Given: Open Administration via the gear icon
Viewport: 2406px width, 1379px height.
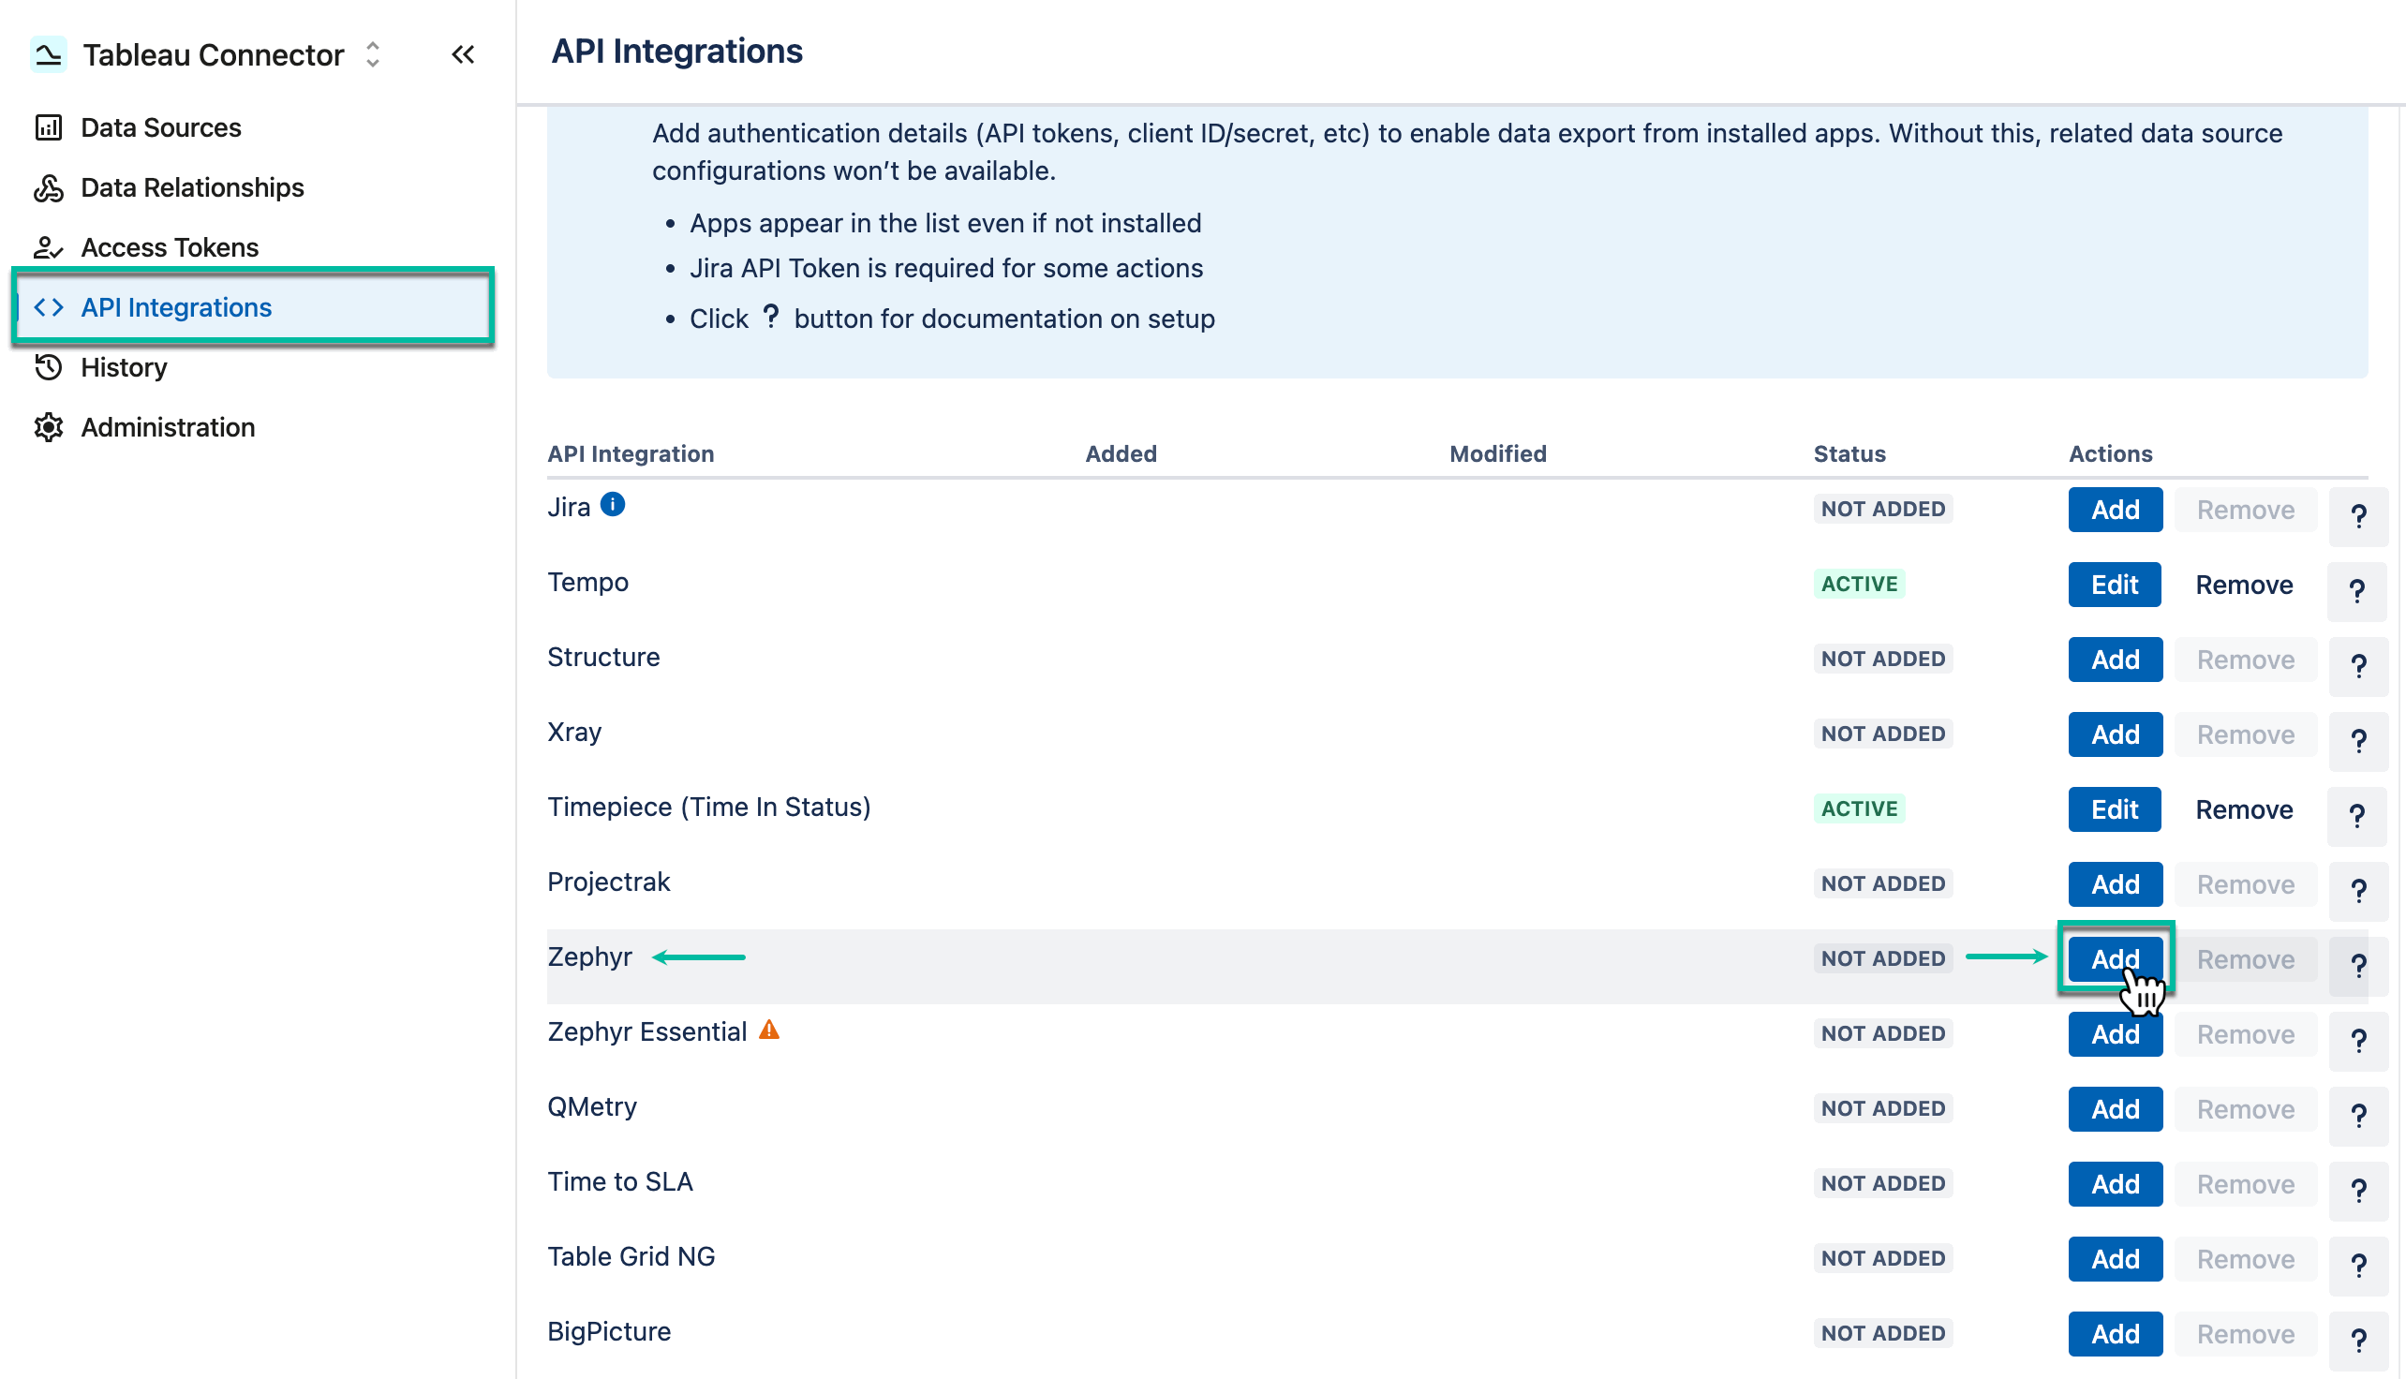Looking at the screenshot, I should pyautogui.click(x=49, y=427).
